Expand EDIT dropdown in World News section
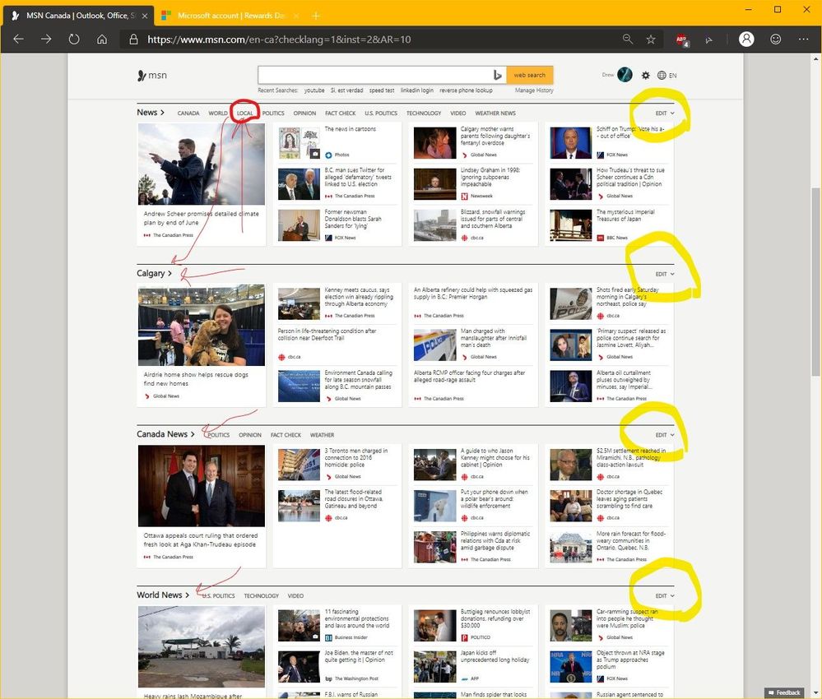Viewport: 822px width, 699px height. tap(665, 595)
